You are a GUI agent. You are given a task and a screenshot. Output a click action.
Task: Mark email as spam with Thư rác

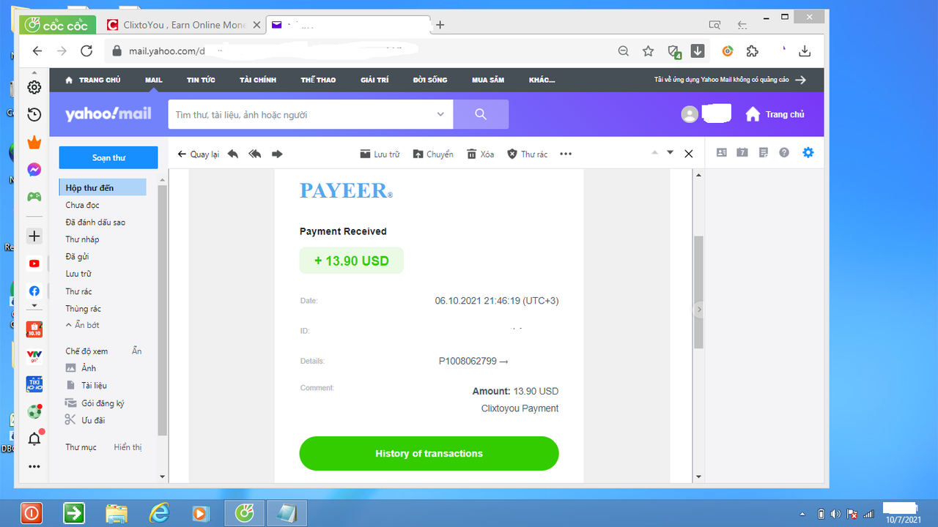(528, 154)
